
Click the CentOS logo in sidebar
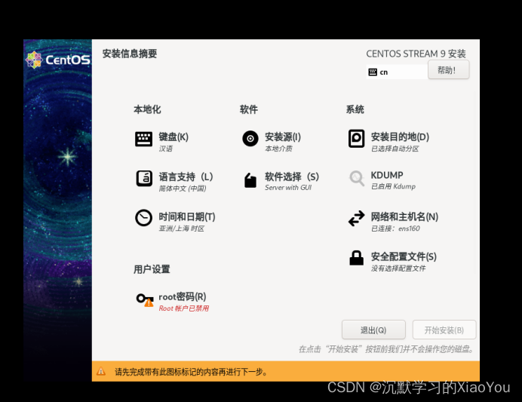58,60
